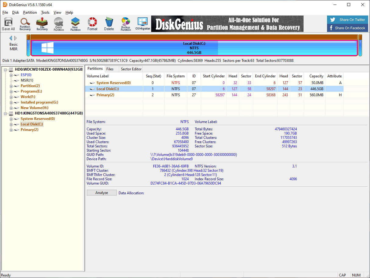
Task: Click the Share On Twitter button
Action: (x=348, y=20)
